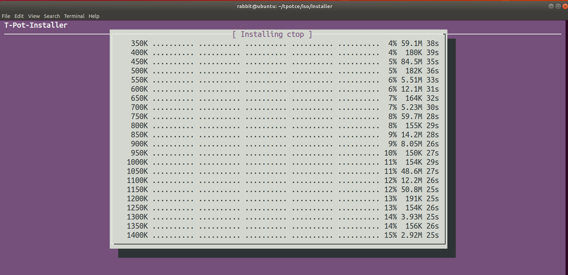The image size is (568, 275).
Task: Select the '500K' progress row label
Action: click(x=140, y=70)
